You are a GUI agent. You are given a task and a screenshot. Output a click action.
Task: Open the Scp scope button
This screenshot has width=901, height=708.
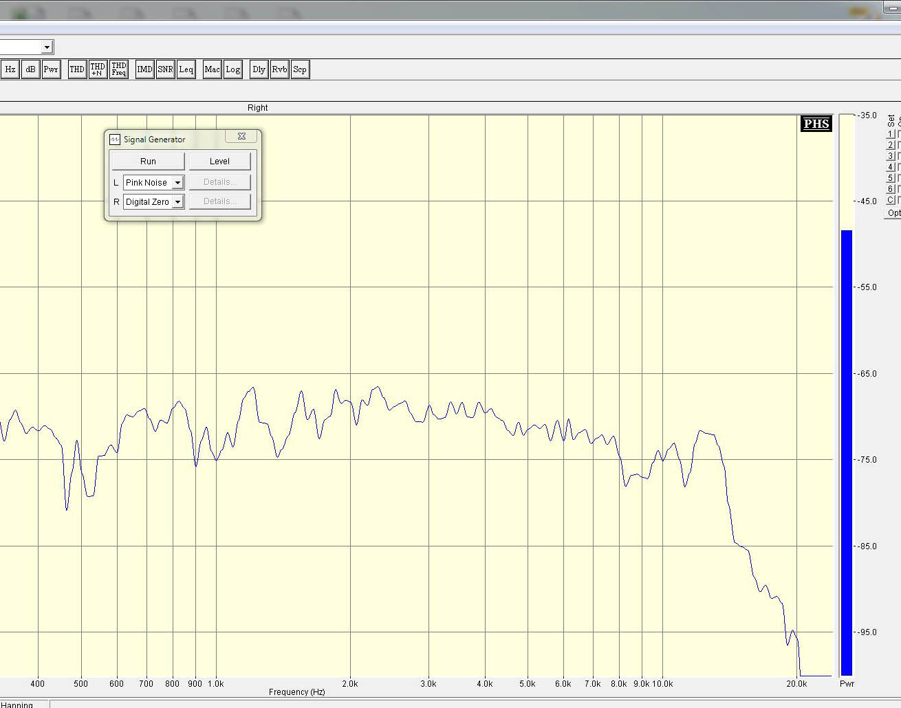(x=300, y=69)
